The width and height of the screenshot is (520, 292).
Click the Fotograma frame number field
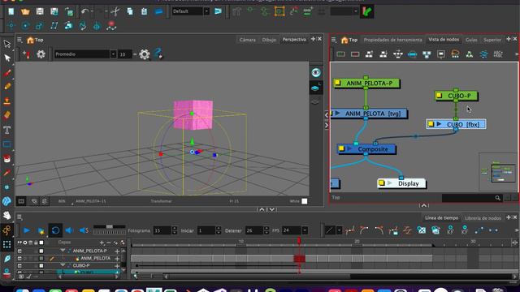click(162, 230)
